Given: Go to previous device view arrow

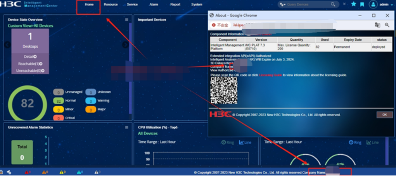Looking at the screenshot, I should point(7,45).
